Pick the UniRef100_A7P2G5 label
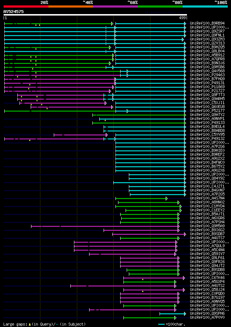 (x=207, y=194)
